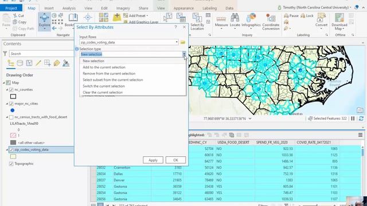This screenshot has height=206, width=367.
Task: Collapse the nc_counties layer tree
Action: click(x=7, y=90)
